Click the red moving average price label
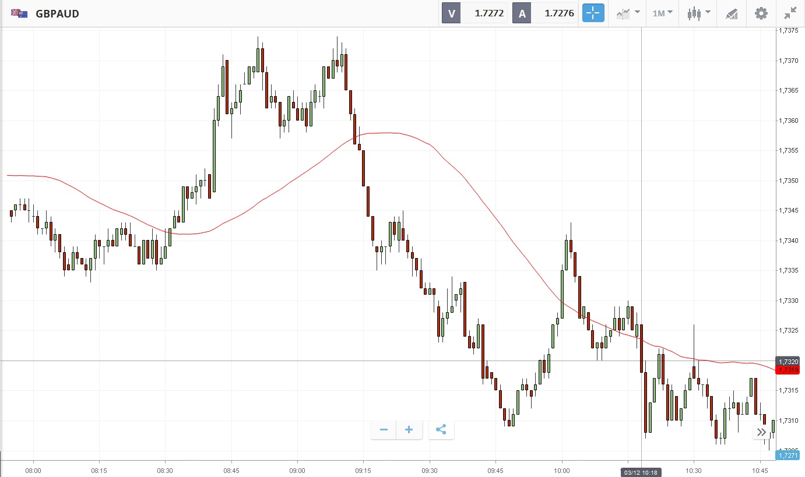Screen dimensions: 805x477 click(x=788, y=370)
